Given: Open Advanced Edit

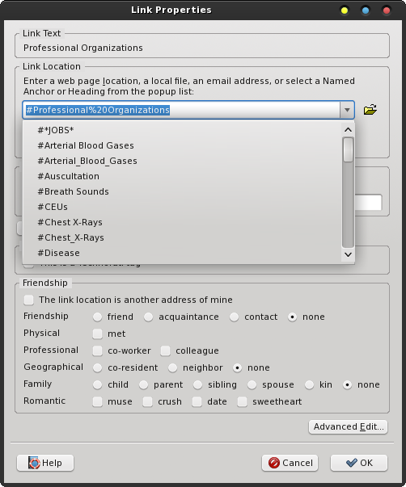Looking at the screenshot, I should tap(348, 426).
